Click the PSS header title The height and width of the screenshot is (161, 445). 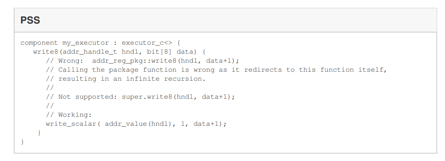coord(30,20)
